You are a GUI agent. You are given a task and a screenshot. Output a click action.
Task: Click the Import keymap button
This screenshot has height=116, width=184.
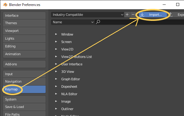click(153, 15)
